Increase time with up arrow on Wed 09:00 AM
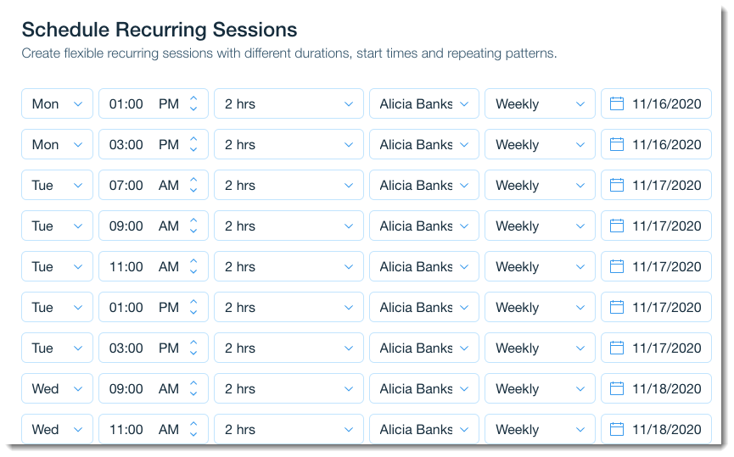This screenshot has width=734, height=457. point(193,383)
